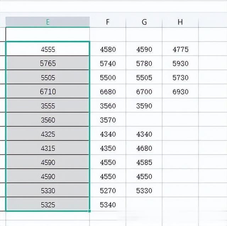Select cell with 5270 in column F
Viewport: 227px width, 226px height.
tap(108, 190)
